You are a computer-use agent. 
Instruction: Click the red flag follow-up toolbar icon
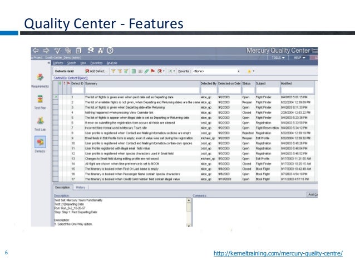153,71
